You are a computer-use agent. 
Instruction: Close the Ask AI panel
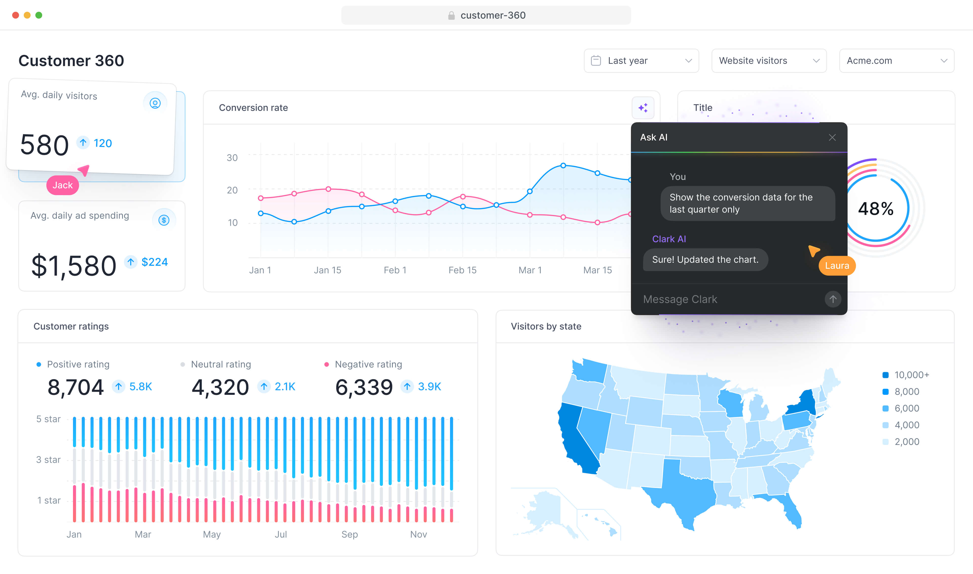[x=832, y=137]
